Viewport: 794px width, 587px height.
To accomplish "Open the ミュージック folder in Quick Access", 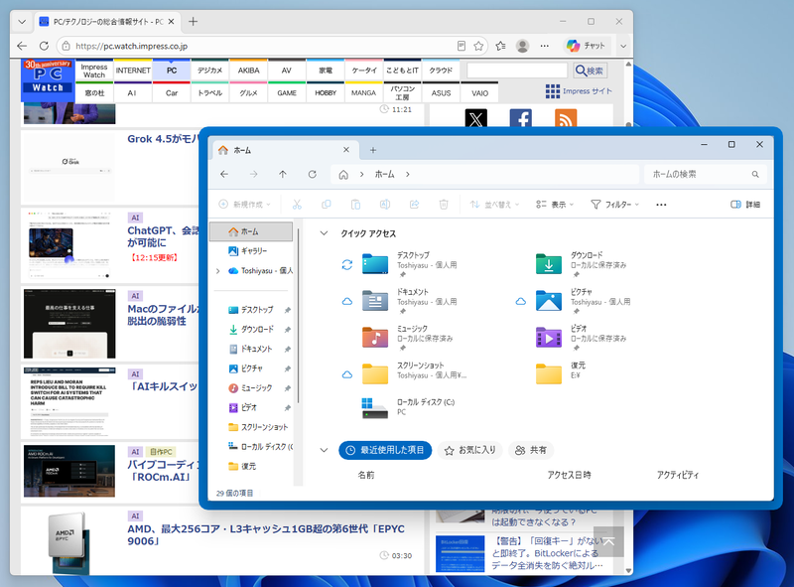I will pyautogui.click(x=375, y=338).
